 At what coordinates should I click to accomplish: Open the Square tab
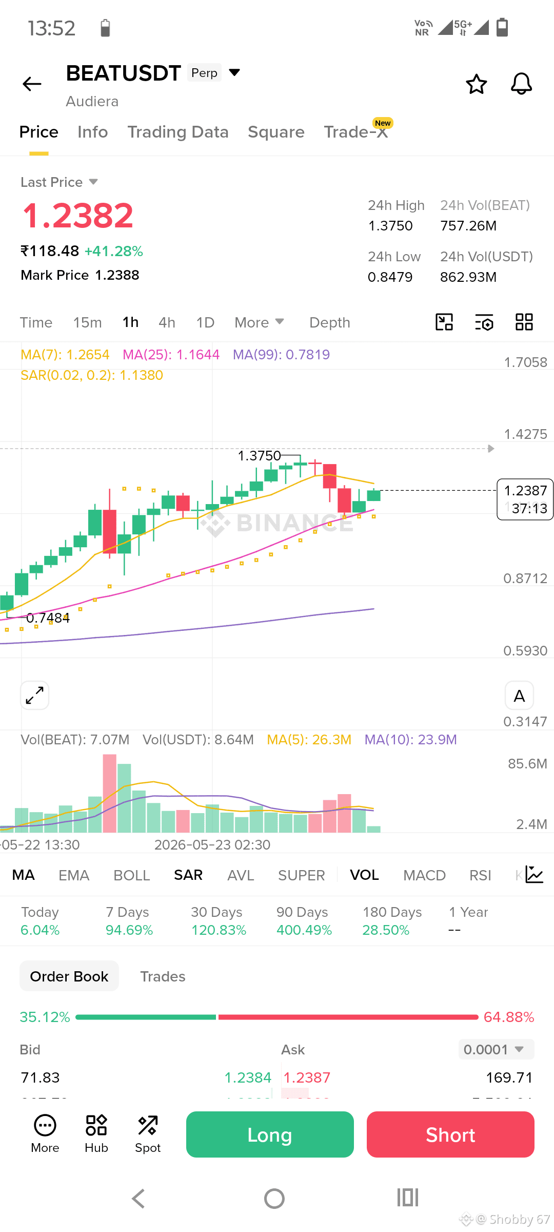(276, 132)
